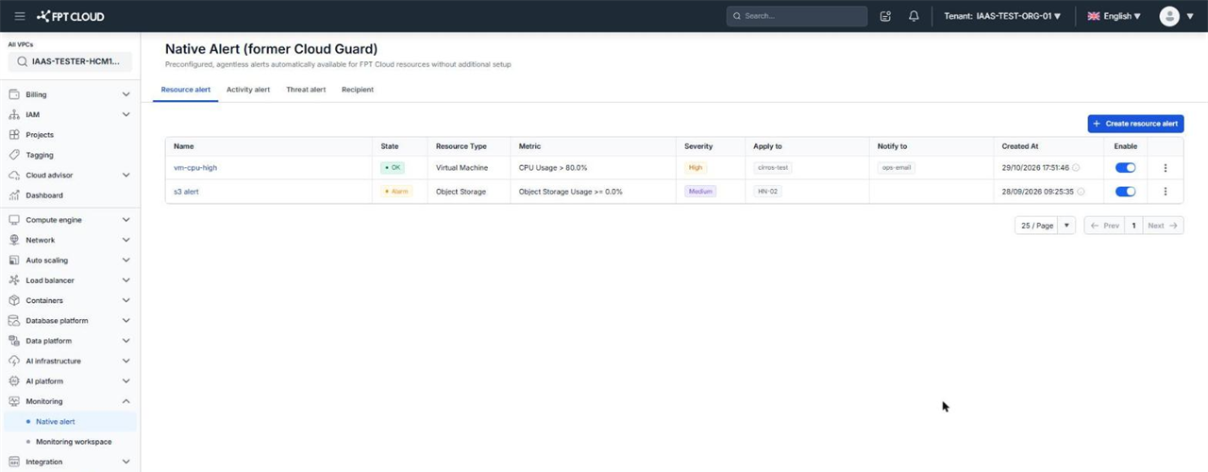Viewport: 1208px width, 472px height.
Task: Click the AI platform sidebar icon
Action: 14,381
